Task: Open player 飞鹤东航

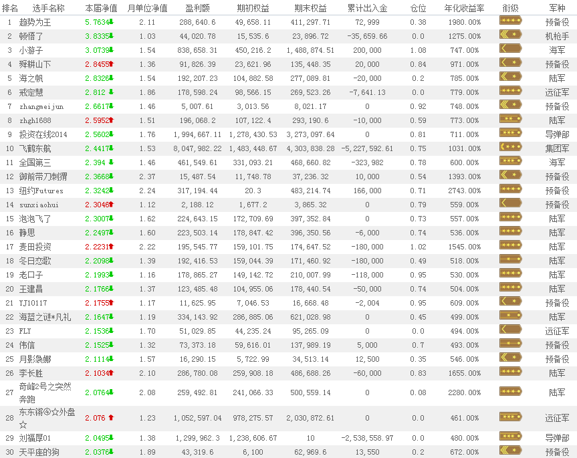Action: (35, 148)
